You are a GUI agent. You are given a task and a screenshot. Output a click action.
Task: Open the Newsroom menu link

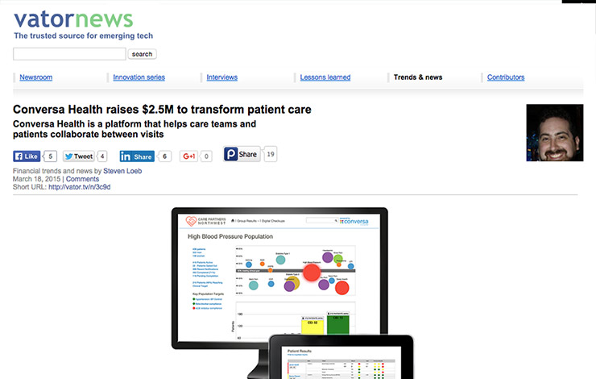pos(36,77)
